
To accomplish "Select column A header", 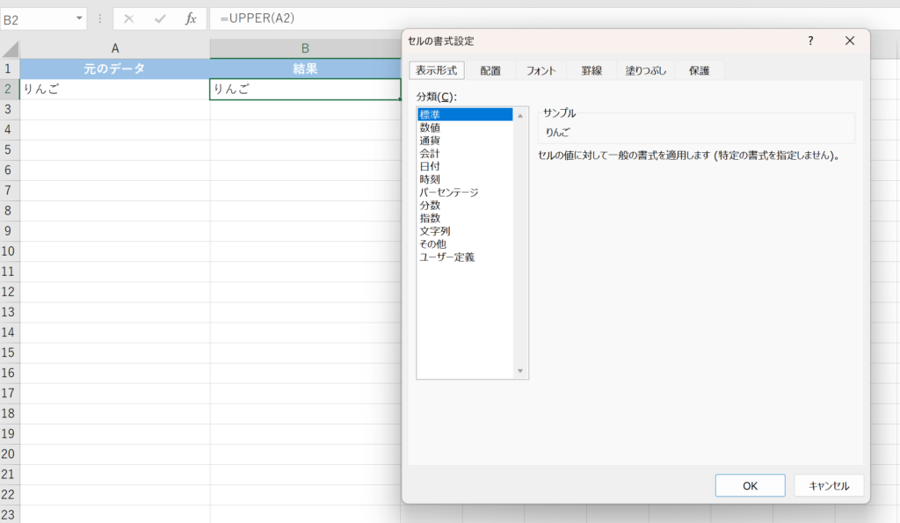I will (115, 48).
